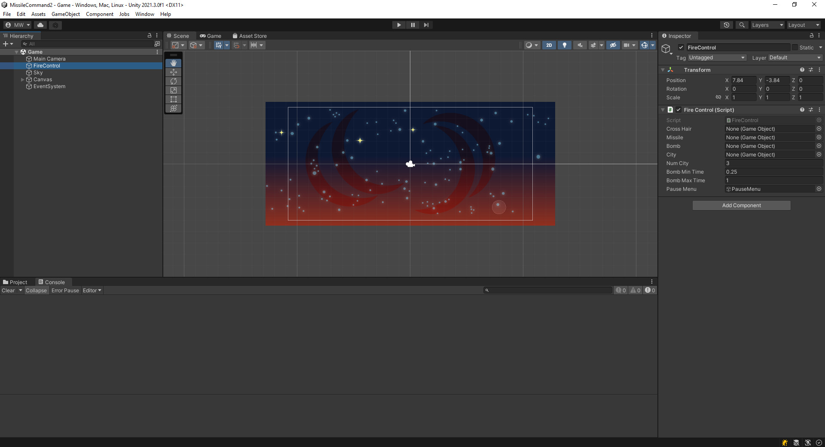825x447 pixels.
Task: Select the Hand view tool
Action: point(174,63)
